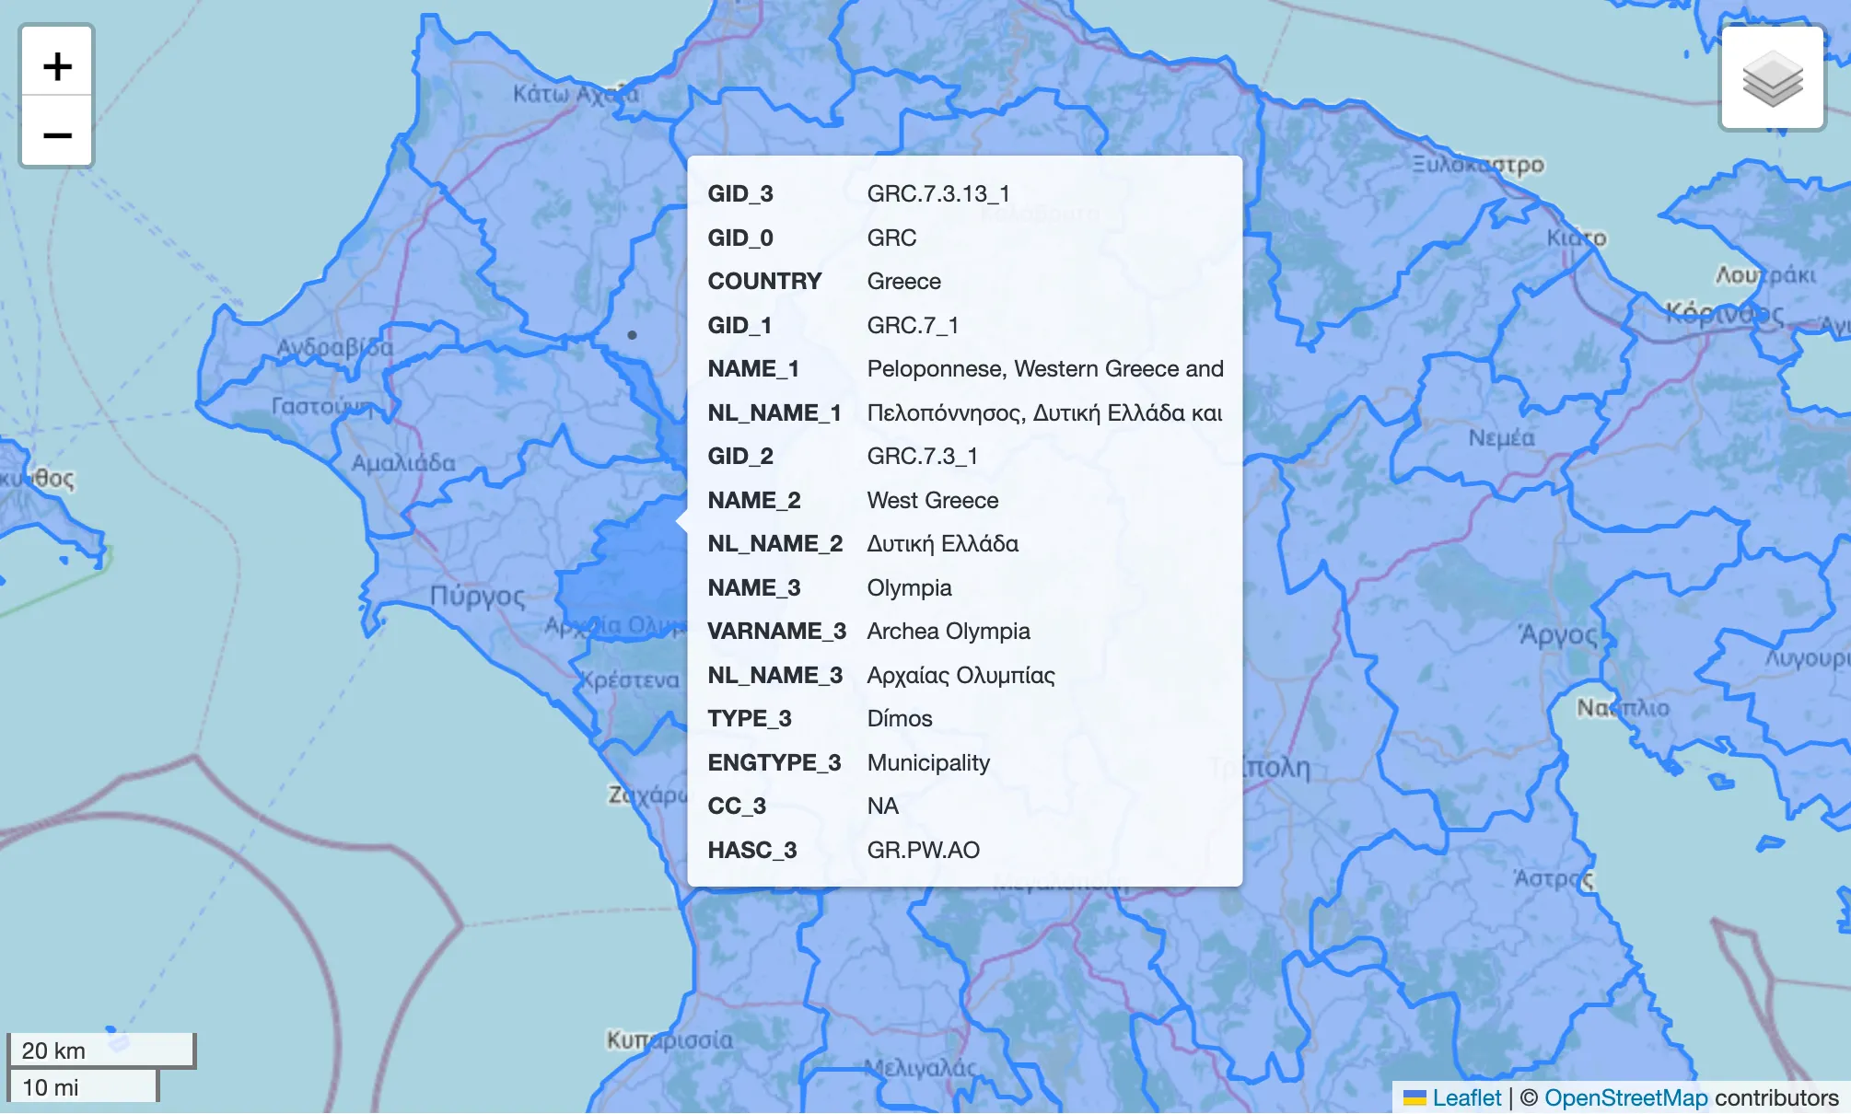Viewport: 1851px width, 1114px height.
Task: Select the COUNTRY value Greece
Action: click(903, 281)
